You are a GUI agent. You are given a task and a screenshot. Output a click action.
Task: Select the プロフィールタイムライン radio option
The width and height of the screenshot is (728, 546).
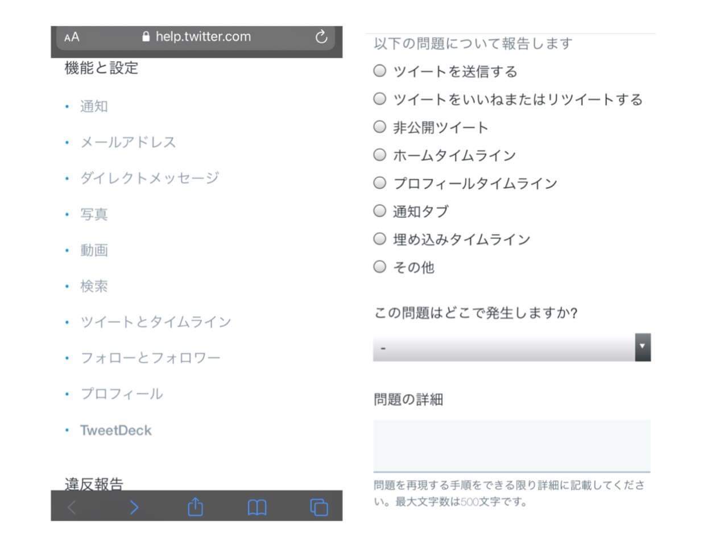[380, 183]
